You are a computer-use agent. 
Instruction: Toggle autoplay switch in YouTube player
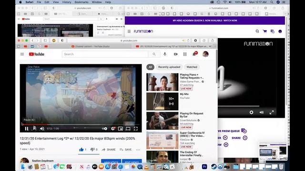[x=104, y=129]
